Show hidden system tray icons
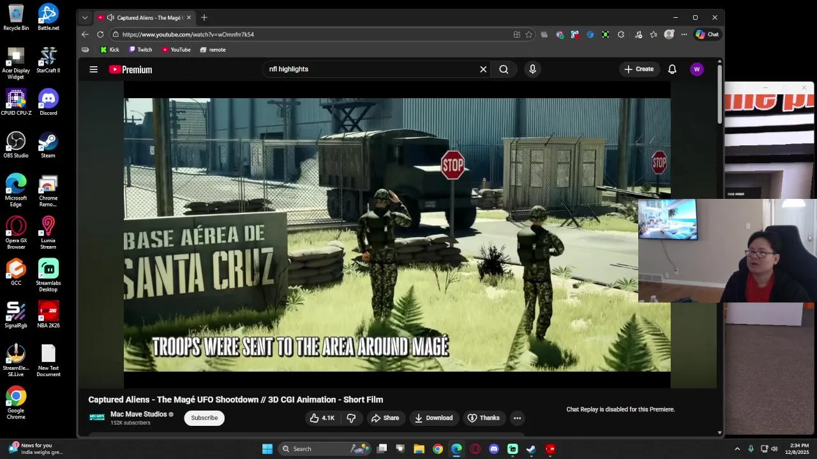The image size is (817, 459). 737,449
